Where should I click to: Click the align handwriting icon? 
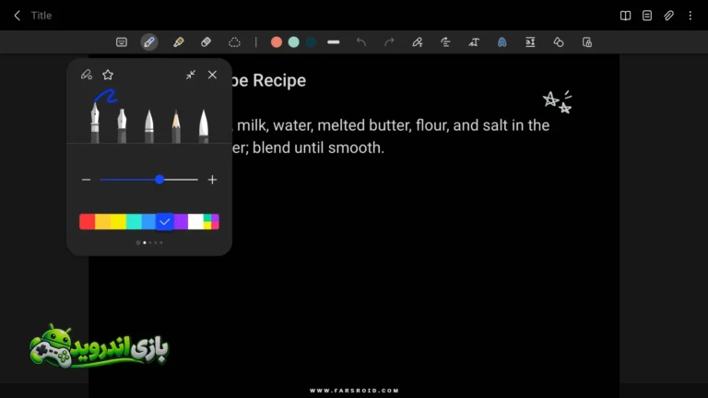click(445, 42)
